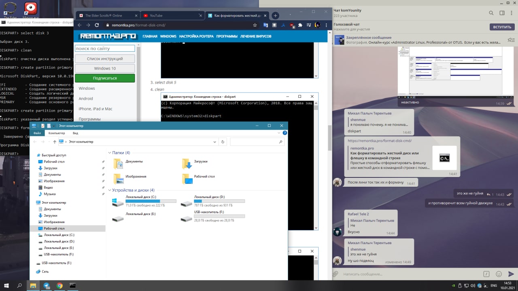This screenshot has width=518, height=291.
Task: Select Локальный диск (D:) drive
Action: pos(213,201)
